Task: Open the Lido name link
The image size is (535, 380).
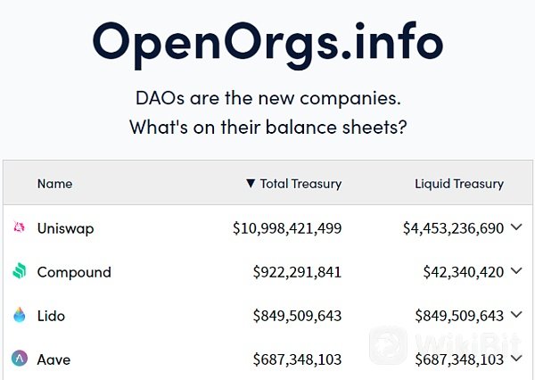Action: pyautogui.click(x=51, y=316)
